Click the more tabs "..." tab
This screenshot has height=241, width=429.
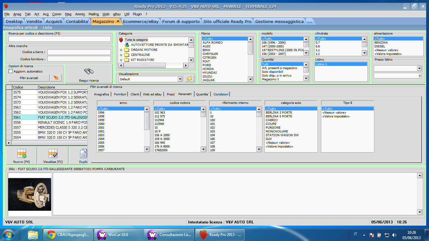[x=310, y=21]
